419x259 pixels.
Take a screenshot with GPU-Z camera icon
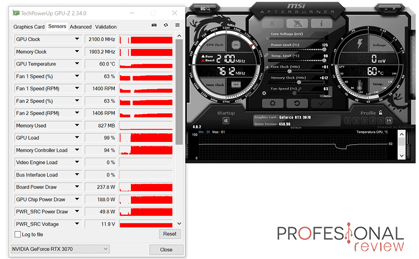coord(154,25)
